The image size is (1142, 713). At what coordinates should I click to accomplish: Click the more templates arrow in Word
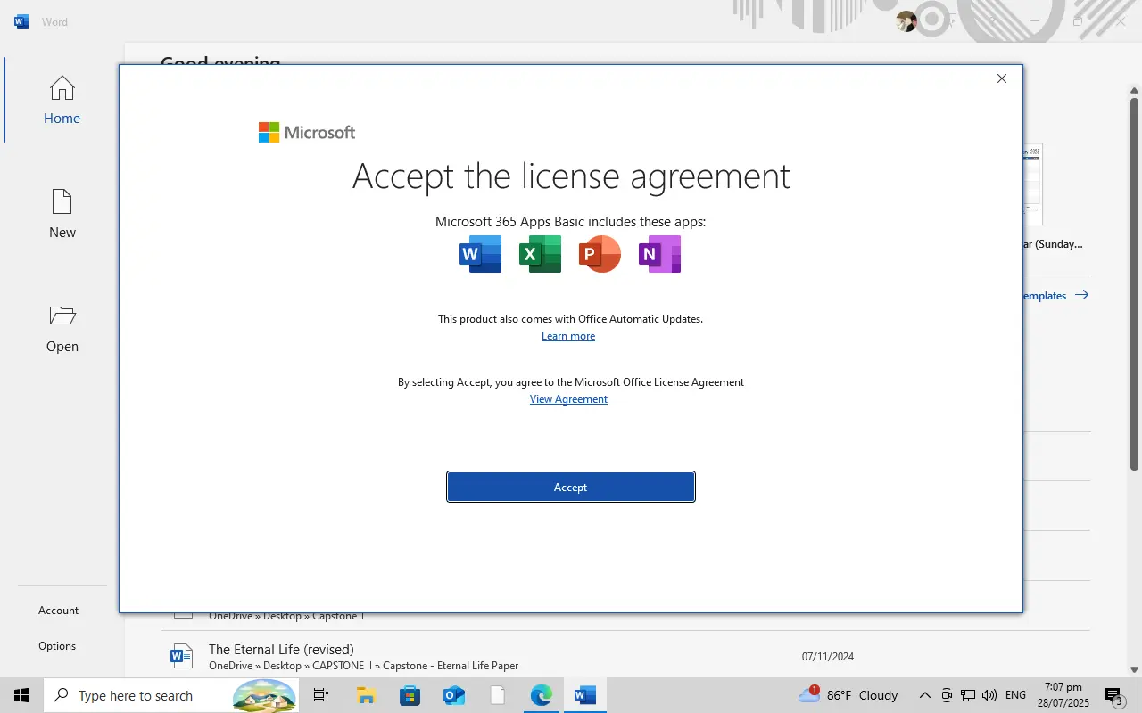tap(1081, 295)
